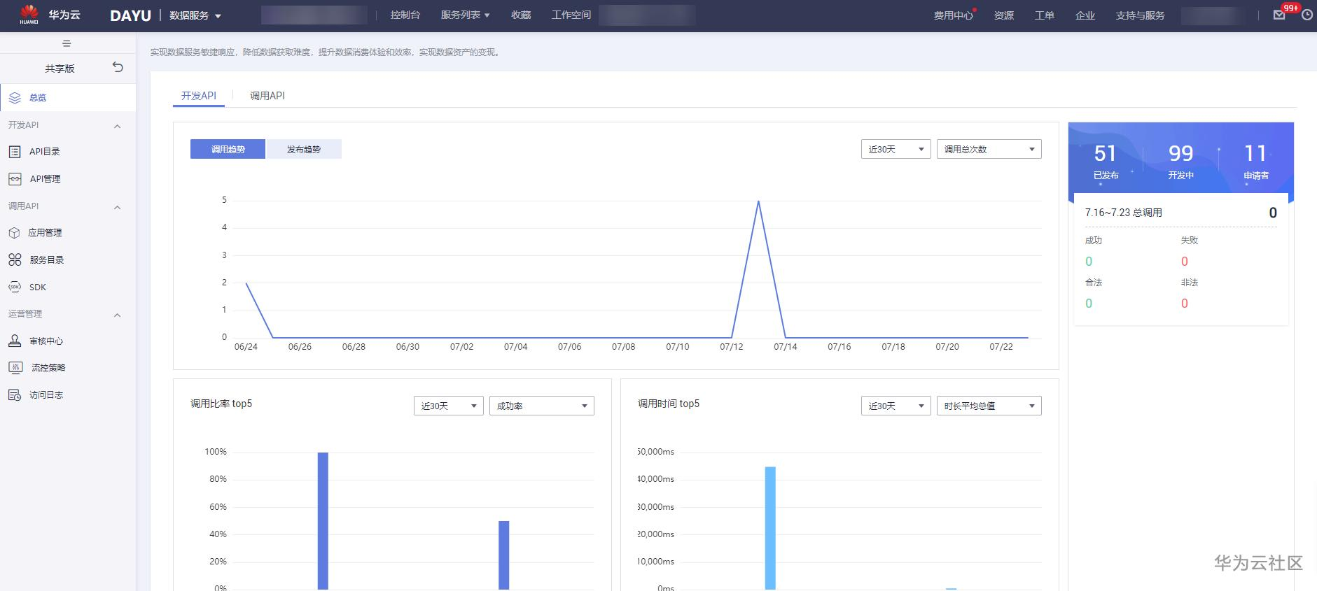Click the 11 申请者 statistic
This screenshot has height=591, width=1317.
tap(1255, 162)
